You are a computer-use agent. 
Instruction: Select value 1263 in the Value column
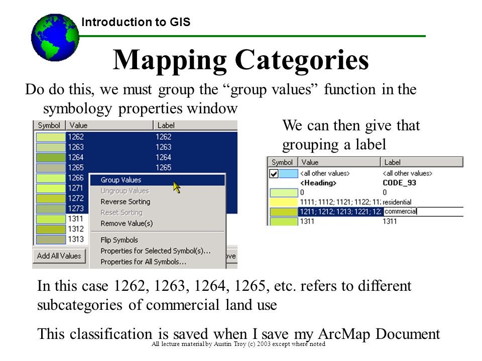click(x=76, y=147)
